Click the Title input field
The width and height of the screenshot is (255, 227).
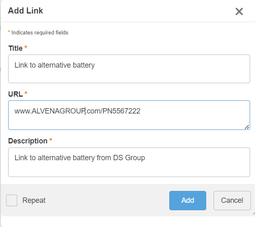(129, 68)
